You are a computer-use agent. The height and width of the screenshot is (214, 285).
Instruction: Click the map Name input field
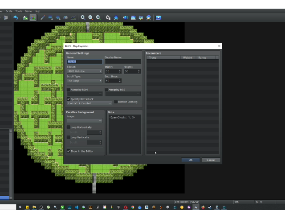(x=85, y=62)
